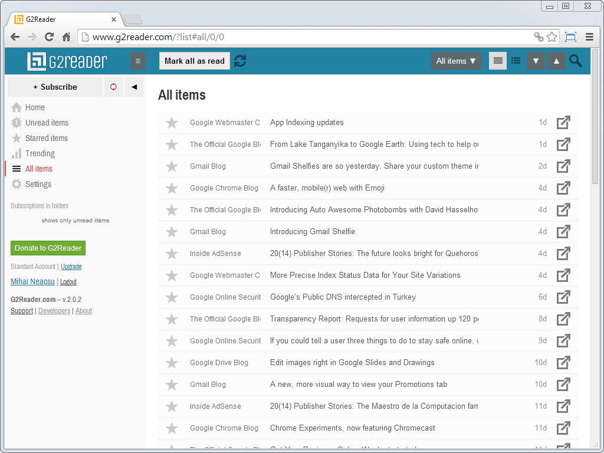Star the Lake Tanganyika article
The width and height of the screenshot is (604, 453).
(x=172, y=145)
